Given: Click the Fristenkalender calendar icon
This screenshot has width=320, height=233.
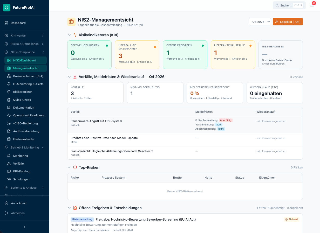Looking at the screenshot, I should coord(9,139).
